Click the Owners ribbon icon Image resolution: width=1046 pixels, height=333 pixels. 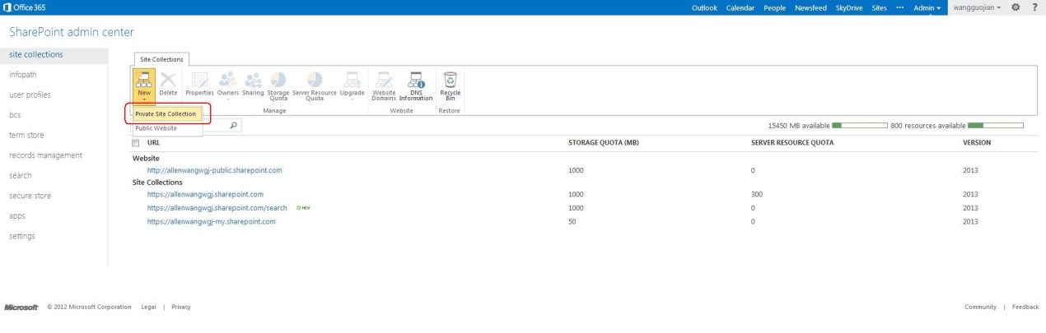[227, 83]
